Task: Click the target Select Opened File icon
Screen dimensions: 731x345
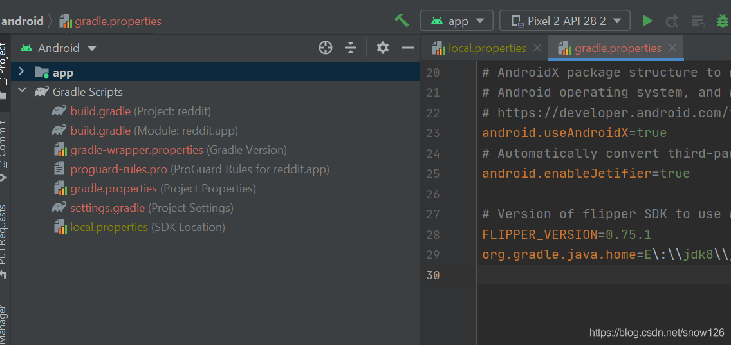Action: point(326,48)
